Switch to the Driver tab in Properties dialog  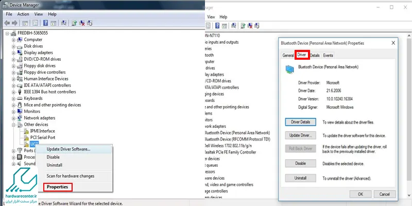(302, 55)
